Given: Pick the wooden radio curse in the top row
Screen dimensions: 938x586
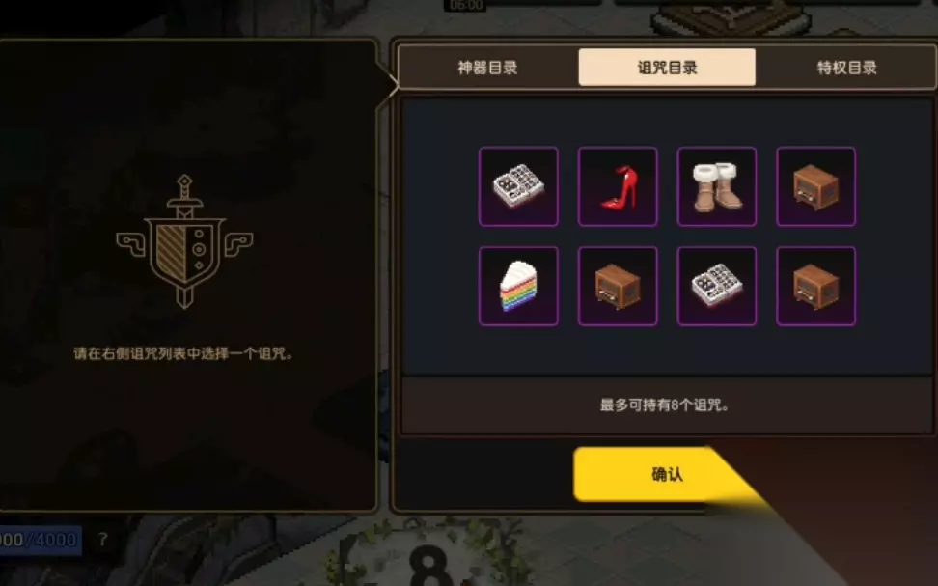Looking at the screenshot, I should tap(816, 186).
